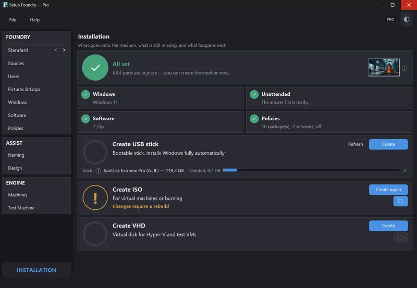This screenshot has height=288, width=417.
Task: Open the Sources section
Action: coord(36,63)
